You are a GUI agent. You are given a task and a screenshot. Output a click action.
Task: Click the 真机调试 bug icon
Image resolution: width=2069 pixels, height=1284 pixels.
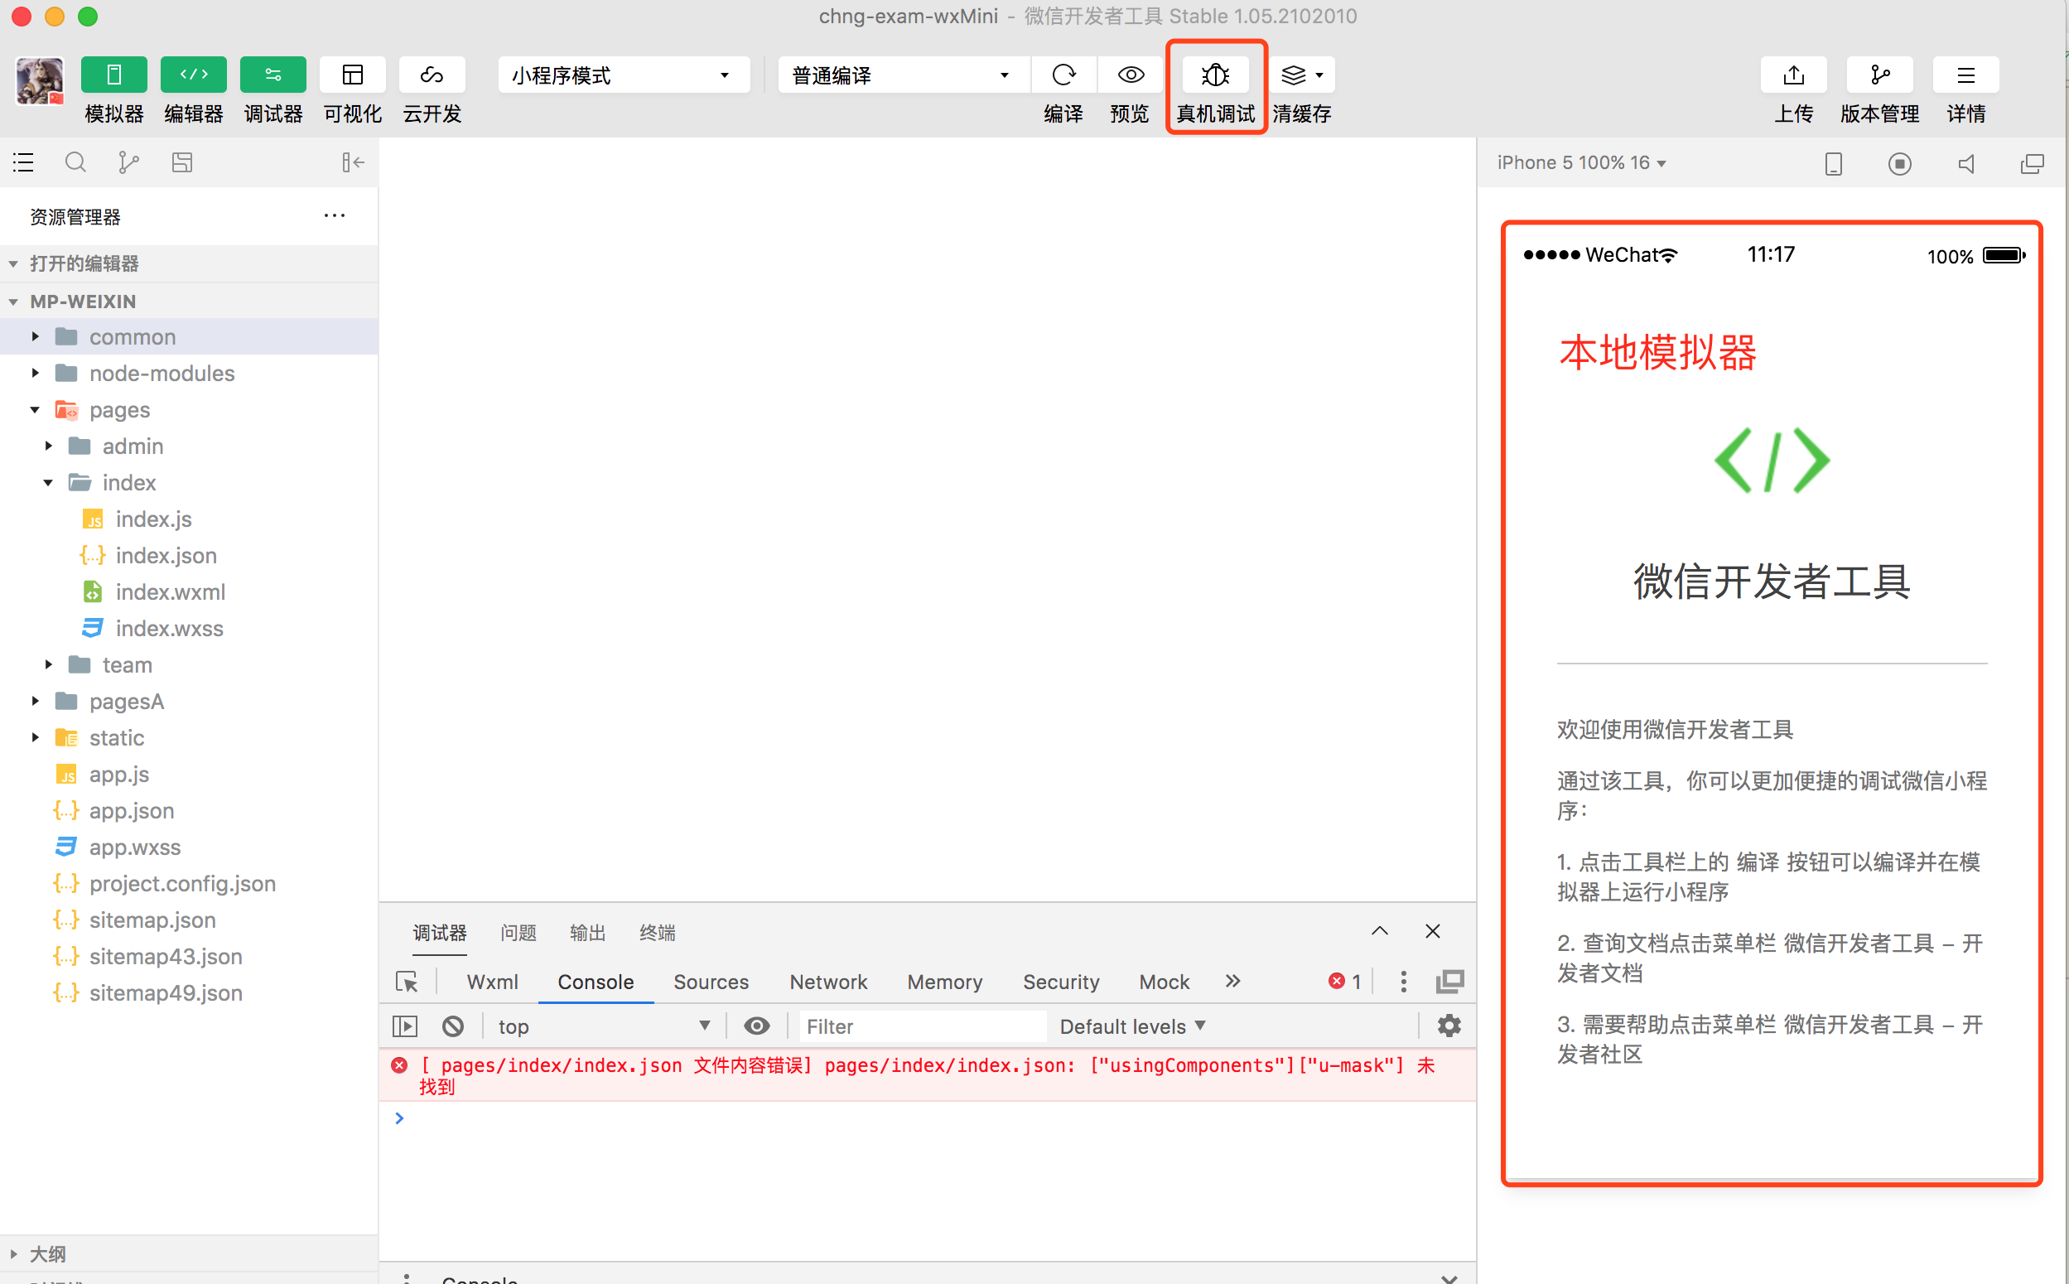pyautogui.click(x=1215, y=75)
